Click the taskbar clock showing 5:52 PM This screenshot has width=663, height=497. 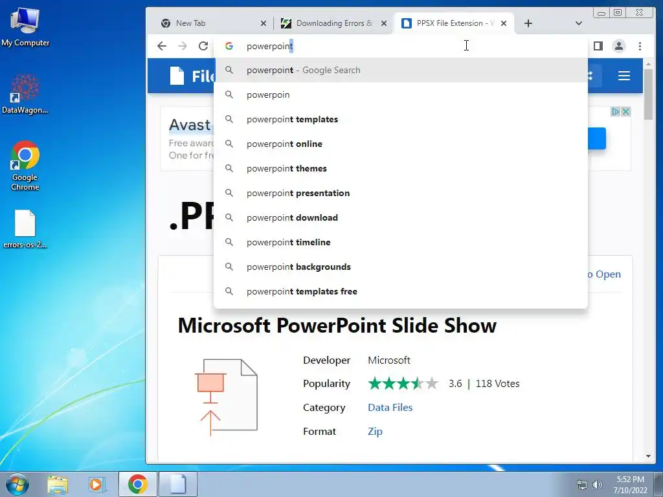pos(630,484)
